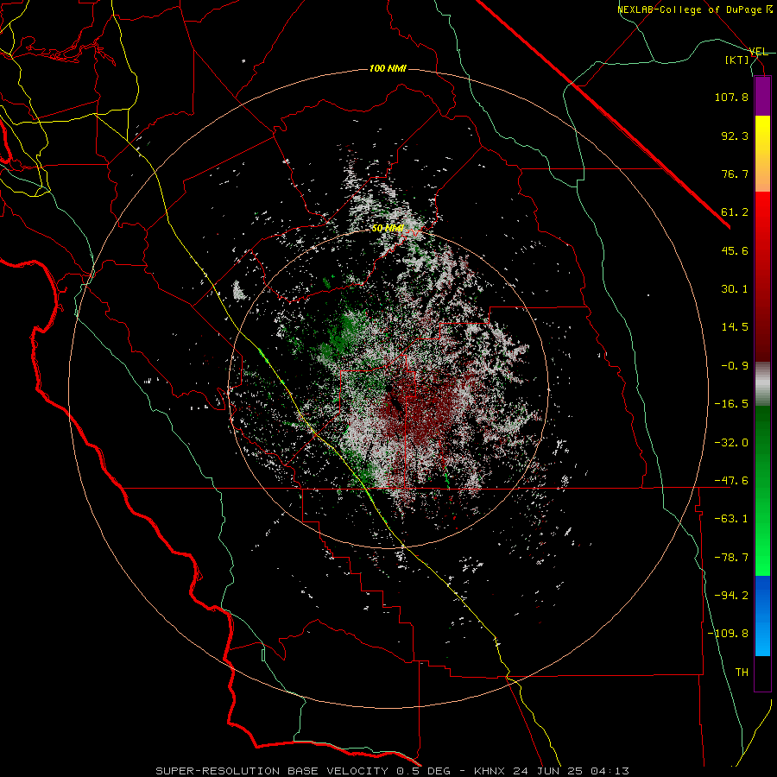Click the blue segment of velocity color bar

[x=762, y=616]
